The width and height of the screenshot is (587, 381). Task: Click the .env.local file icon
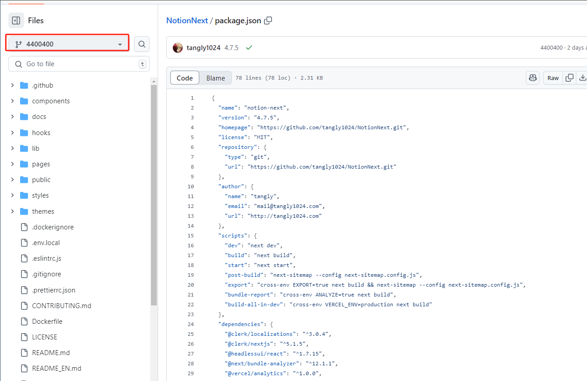coord(24,243)
